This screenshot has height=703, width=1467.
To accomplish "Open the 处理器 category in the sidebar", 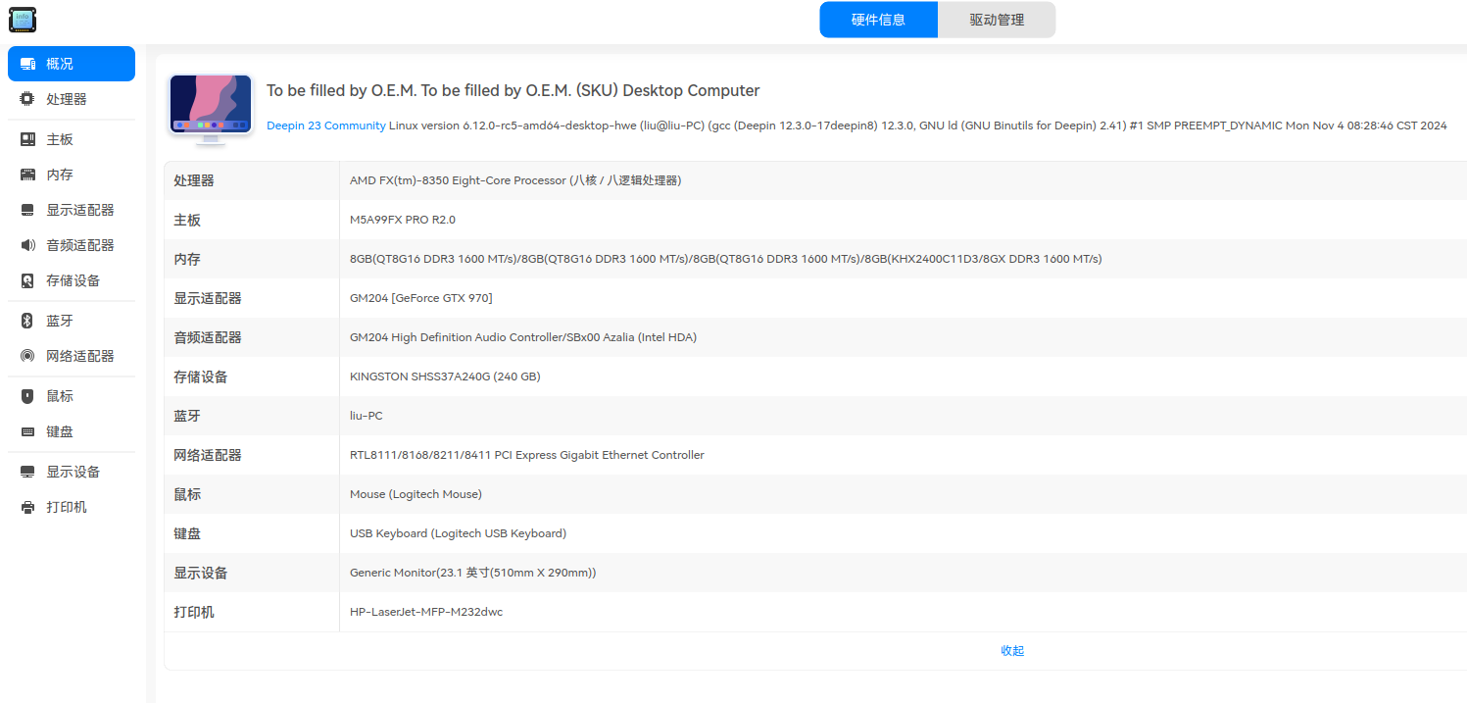I will [x=72, y=99].
